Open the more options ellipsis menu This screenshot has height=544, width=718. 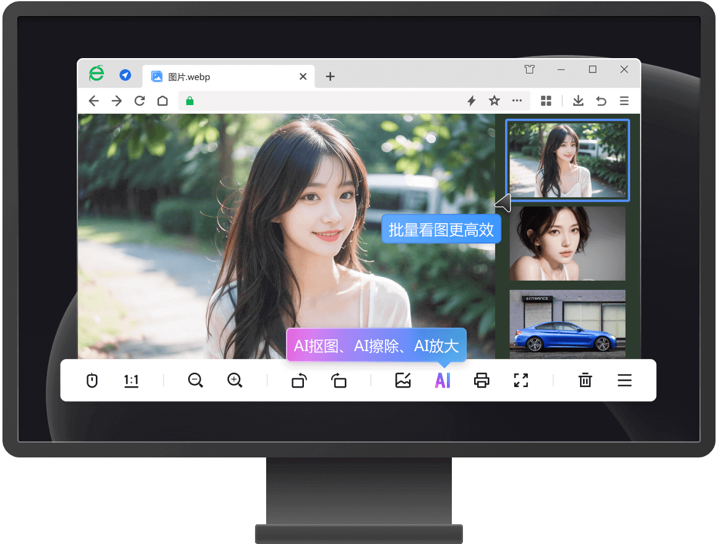tap(517, 100)
